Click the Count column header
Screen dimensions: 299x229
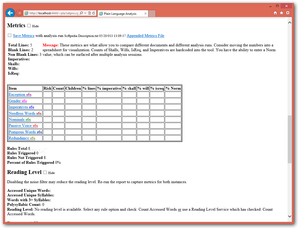click(x=58, y=88)
